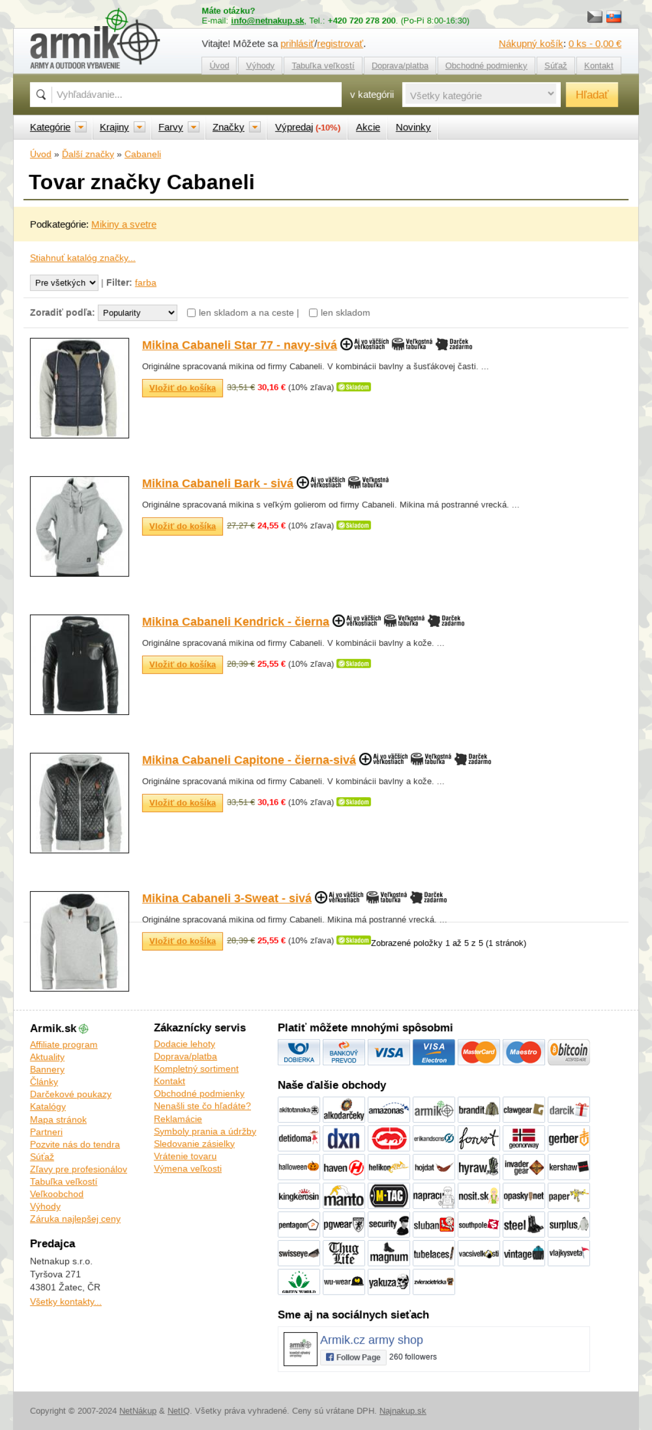Screen dimensions: 652x1430
Task: Select the Slovak flag language icon
Action: point(613,16)
